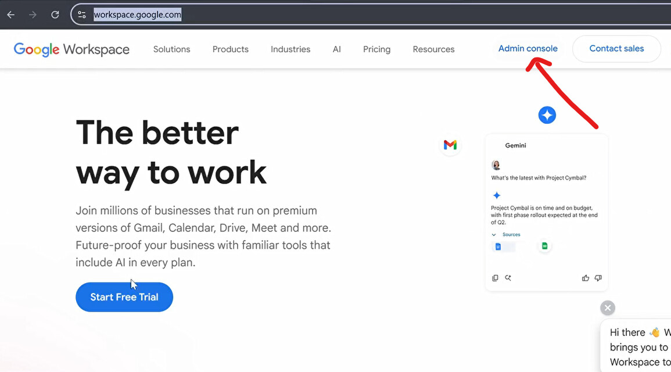Expand the Industries navigation menu
Viewport: 671px width, 372px height.
(290, 49)
